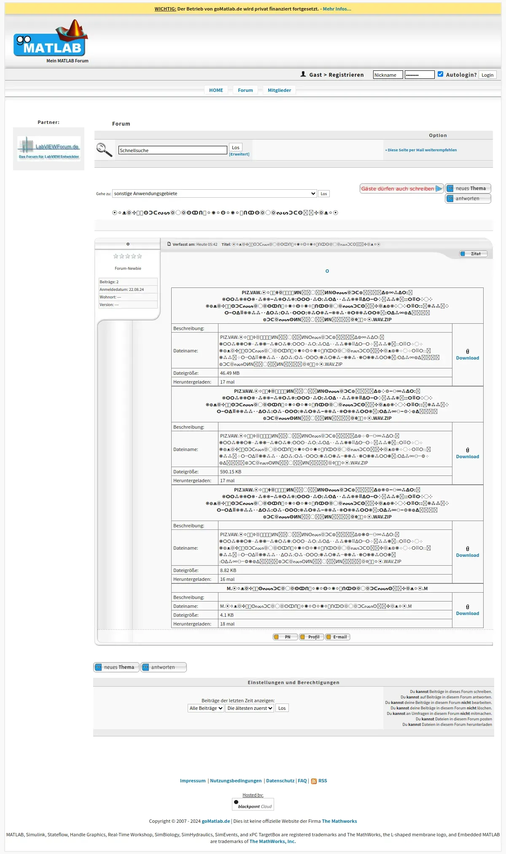506x854 pixels.
Task: Click the 46.49 MB file size cell
Action: [335, 373]
